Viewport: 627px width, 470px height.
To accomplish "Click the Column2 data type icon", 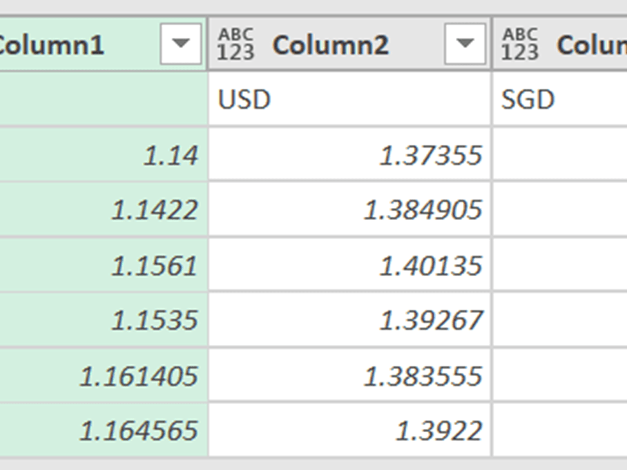I will pos(236,44).
